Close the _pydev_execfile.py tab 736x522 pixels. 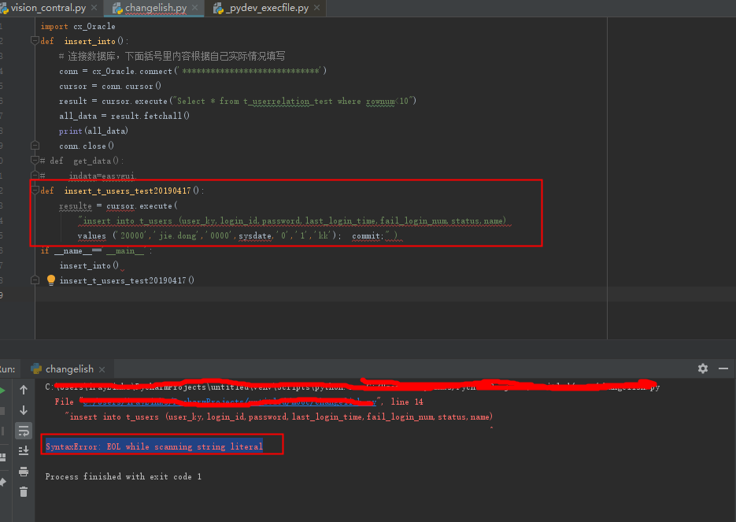click(x=317, y=8)
